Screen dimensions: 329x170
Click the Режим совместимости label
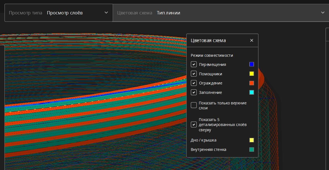(x=212, y=55)
